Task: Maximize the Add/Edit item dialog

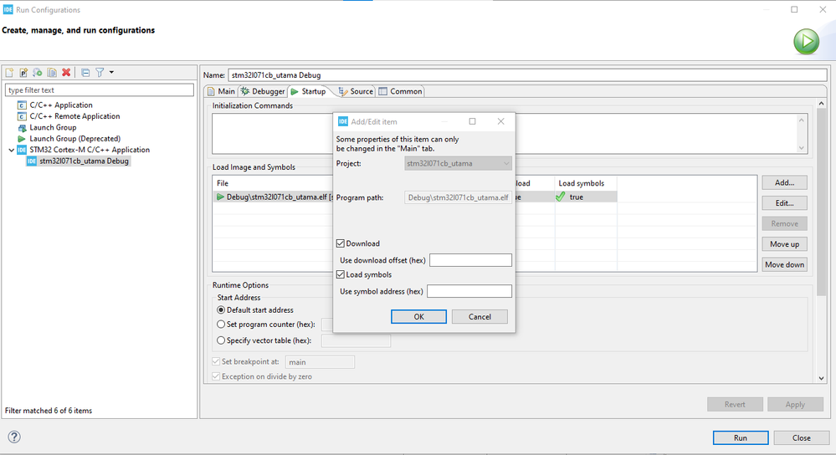Action: pos(472,121)
